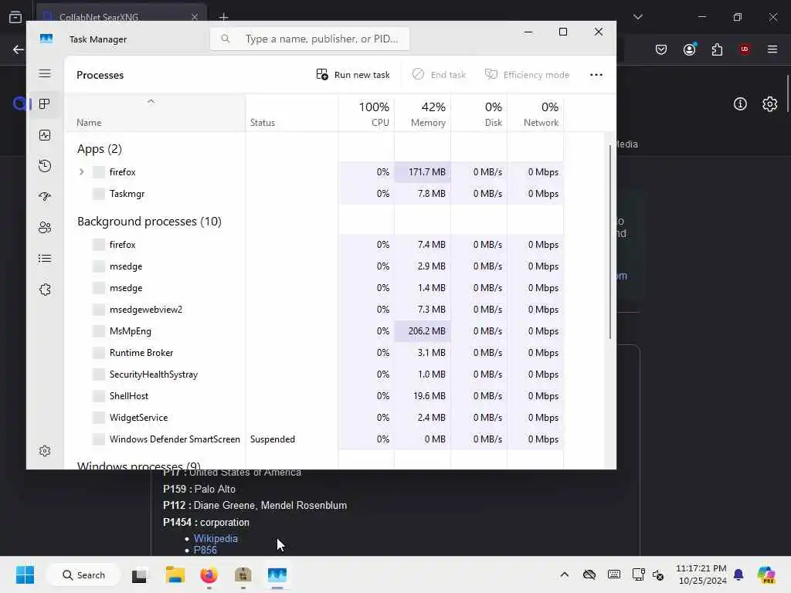The width and height of the screenshot is (791, 593).
Task: Open the Services sidebar icon
Action: [x=45, y=290]
